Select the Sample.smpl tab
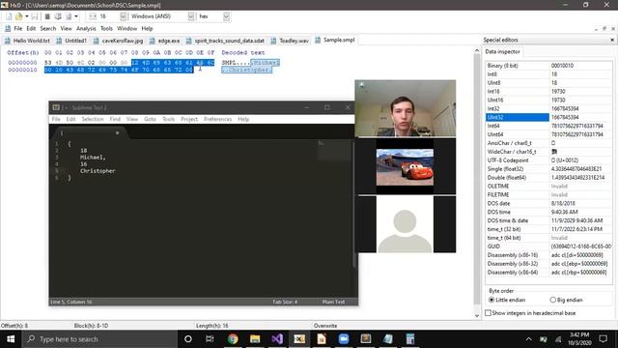The height and width of the screenshot is (348, 618). pos(335,40)
